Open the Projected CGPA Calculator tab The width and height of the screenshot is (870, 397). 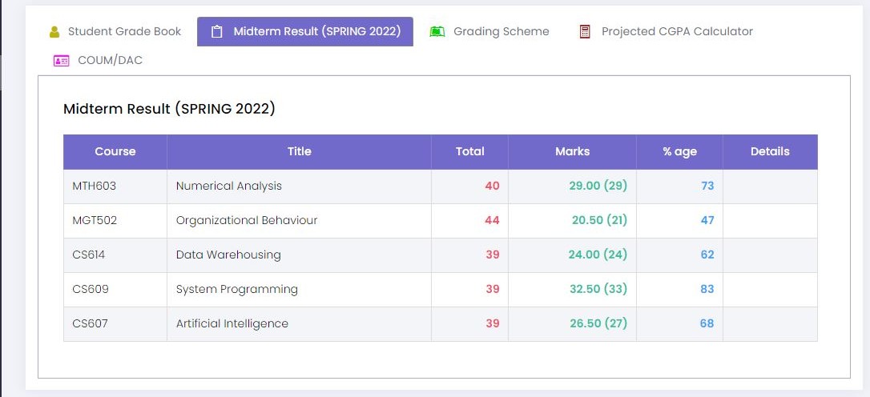click(667, 31)
